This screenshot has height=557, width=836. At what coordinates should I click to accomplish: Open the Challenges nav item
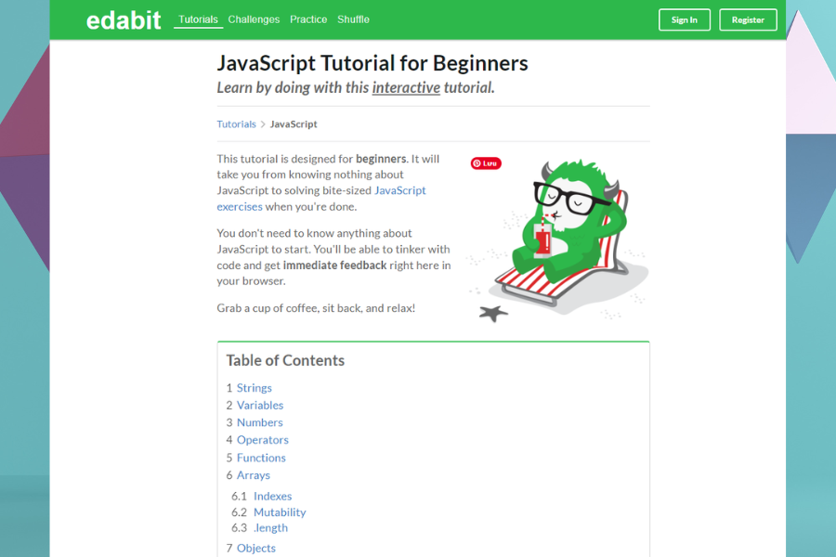254,19
